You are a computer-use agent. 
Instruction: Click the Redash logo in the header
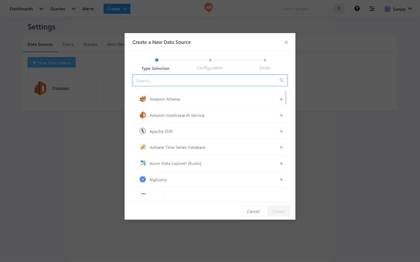tap(208, 7)
